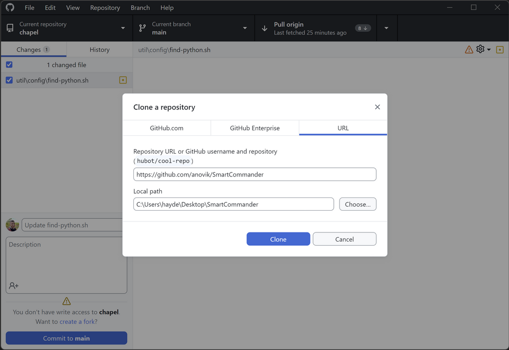Open the Branch menu

pyautogui.click(x=140, y=8)
